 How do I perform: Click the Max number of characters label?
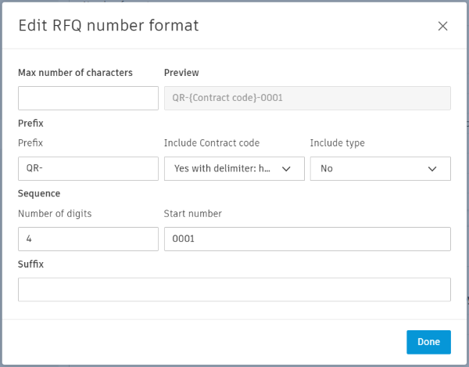point(75,73)
